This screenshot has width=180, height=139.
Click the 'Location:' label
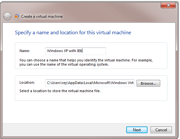27,82
